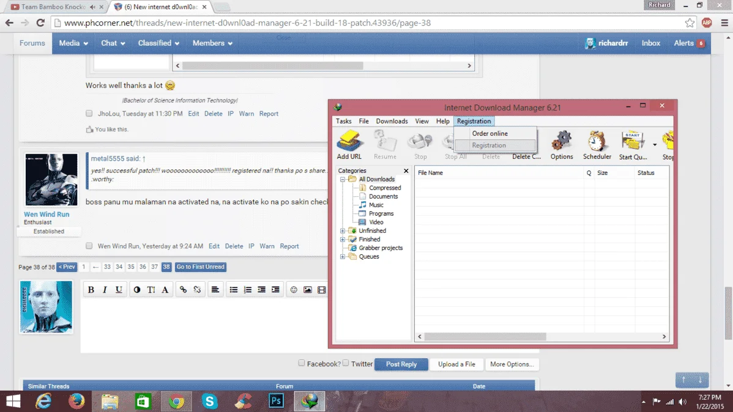Click the insert media icon in editor
This screenshot has width=733, height=412.
tap(322, 290)
